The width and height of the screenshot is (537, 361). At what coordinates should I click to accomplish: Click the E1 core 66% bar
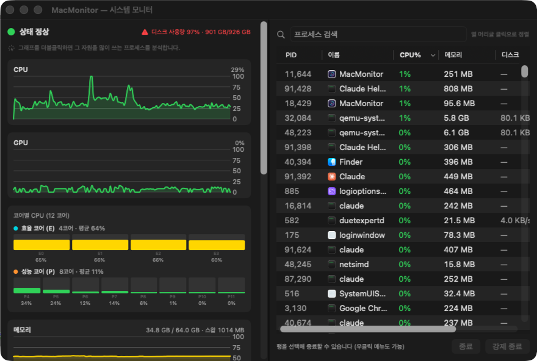coord(100,242)
